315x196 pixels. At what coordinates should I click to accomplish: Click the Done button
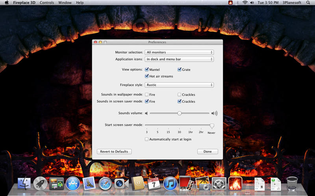[x=208, y=151]
